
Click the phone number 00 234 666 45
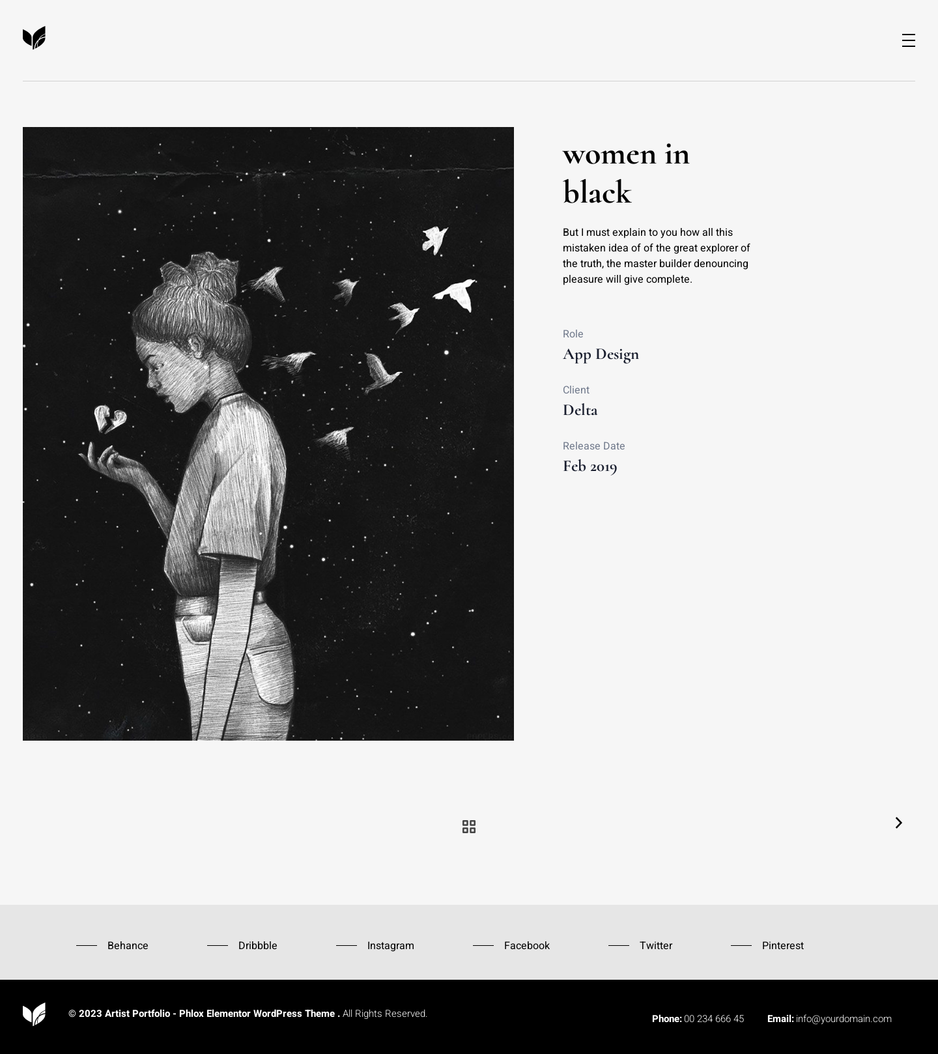pyautogui.click(x=714, y=1019)
